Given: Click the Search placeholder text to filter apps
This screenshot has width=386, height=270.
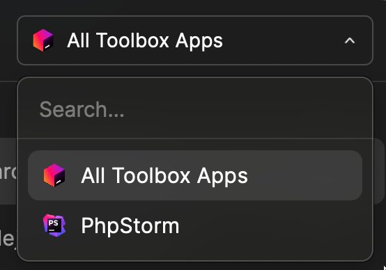Looking at the screenshot, I should (x=82, y=109).
